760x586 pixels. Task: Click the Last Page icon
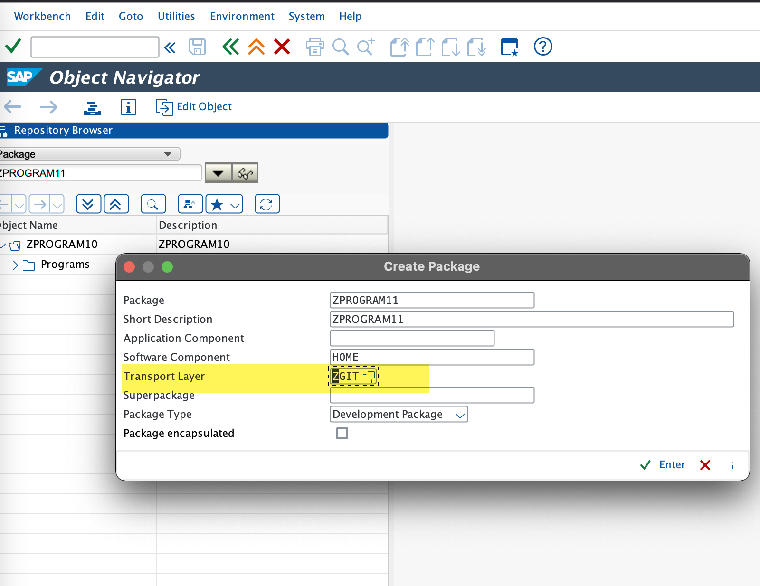[x=476, y=47]
